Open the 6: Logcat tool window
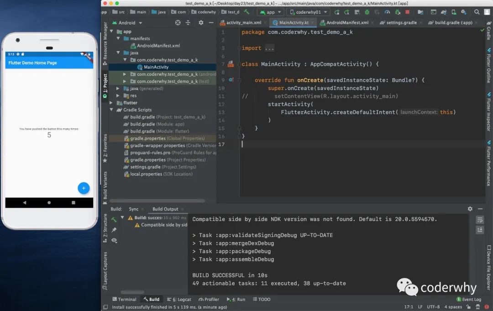This screenshot has width=493, height=311. coord(179,300)
